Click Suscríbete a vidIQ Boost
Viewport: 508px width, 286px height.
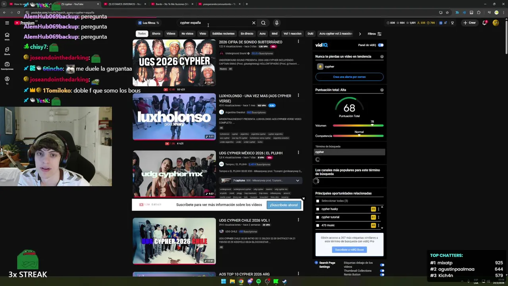point(349,249)
